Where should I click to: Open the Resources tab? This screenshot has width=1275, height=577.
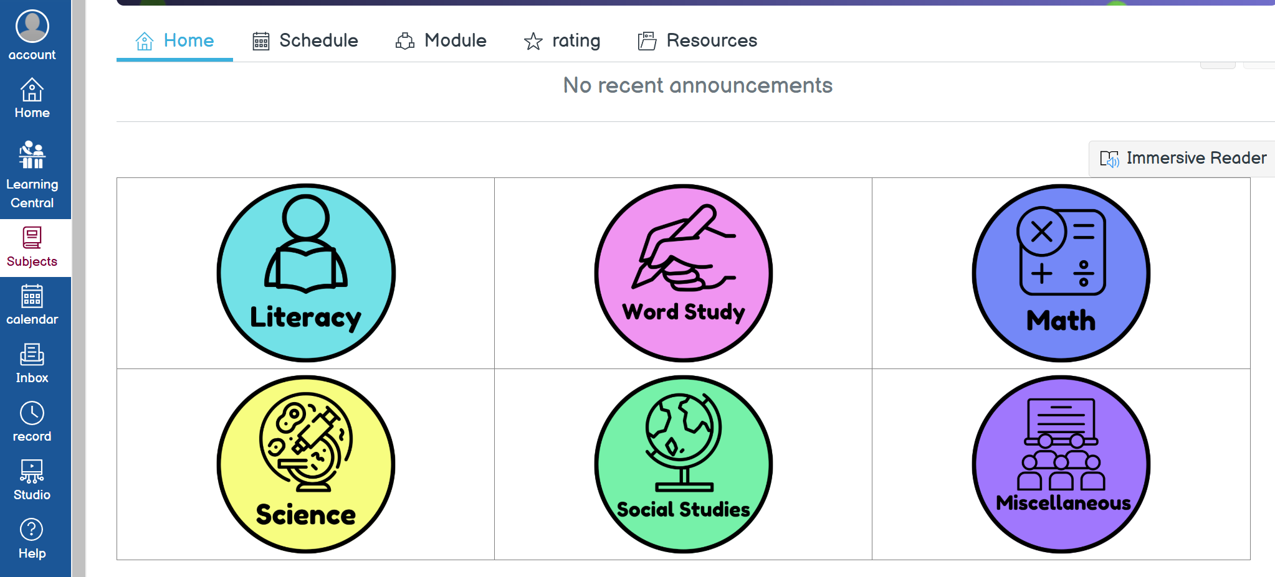[697, 40]
